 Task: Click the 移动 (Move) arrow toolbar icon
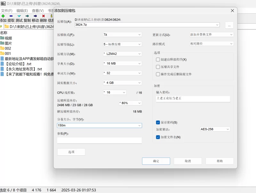pos(35,16)
